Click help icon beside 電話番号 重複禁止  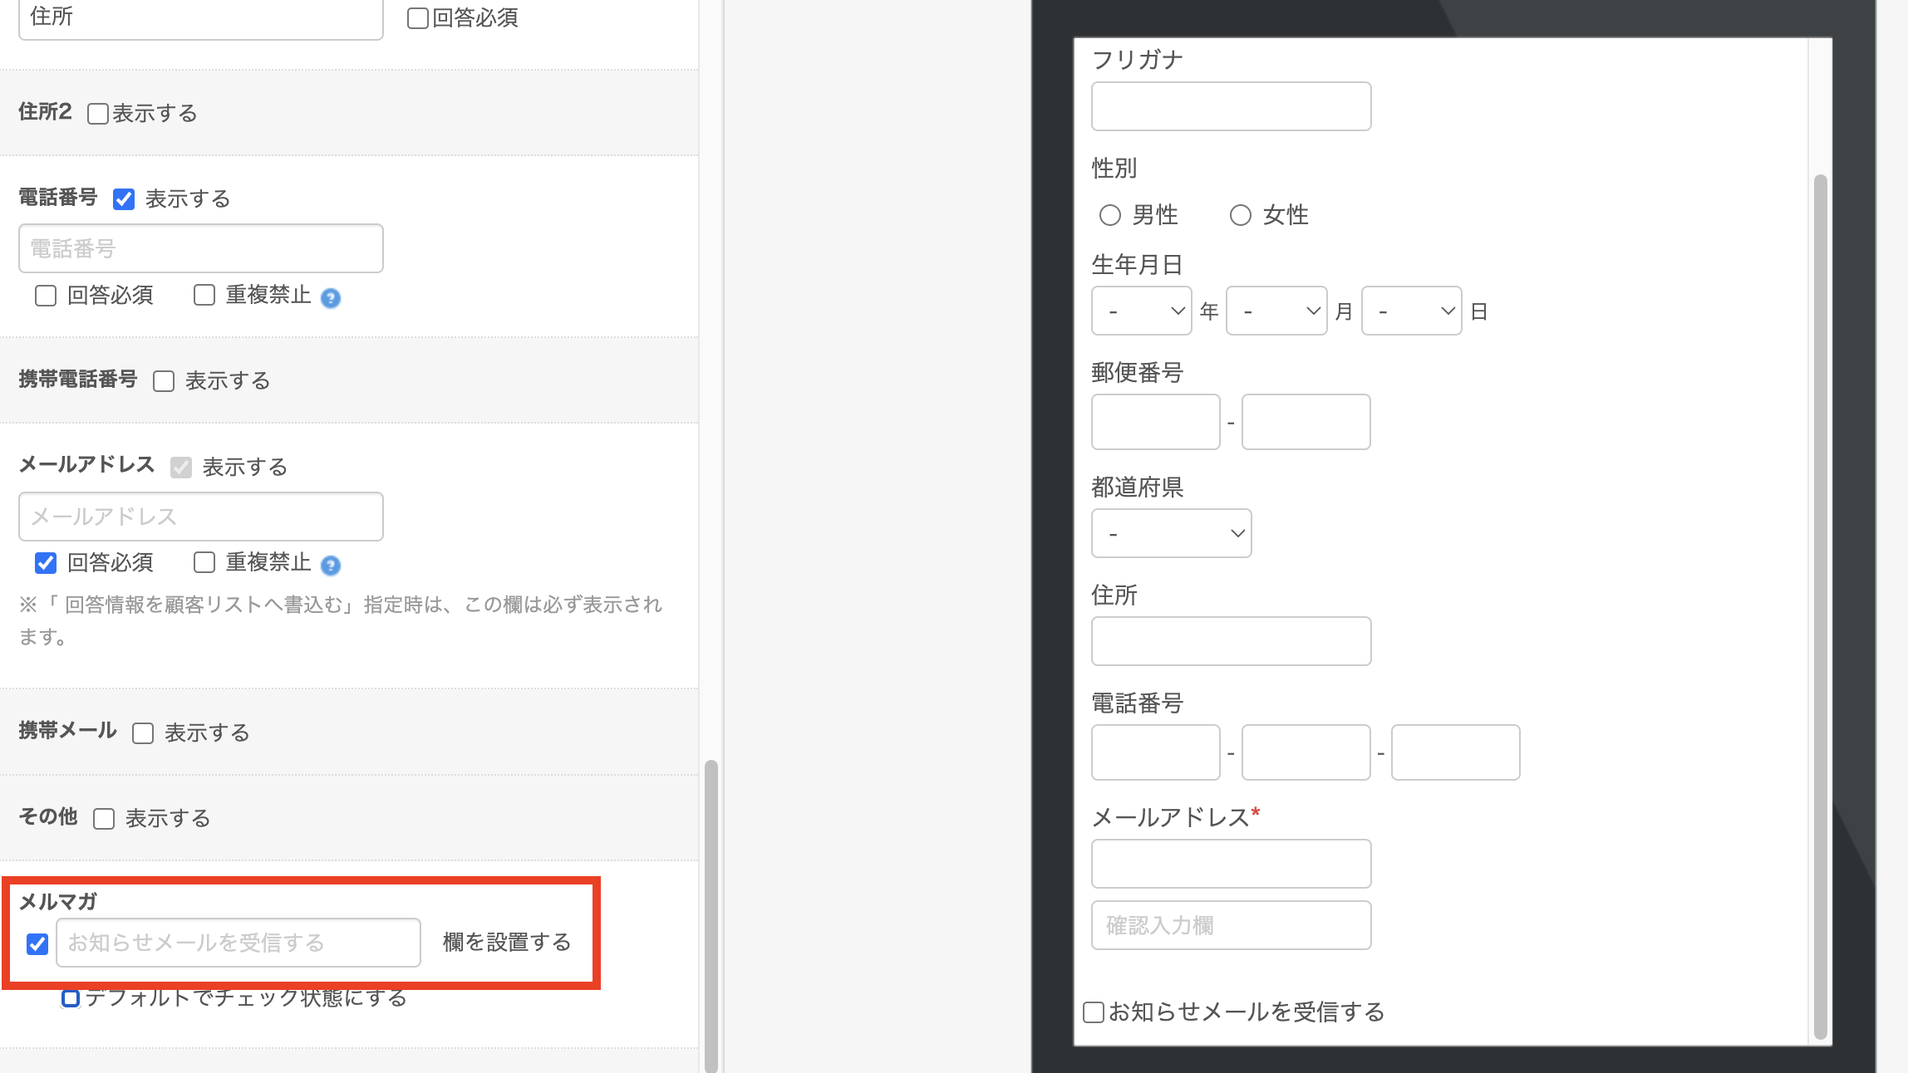tap(331, 298)
